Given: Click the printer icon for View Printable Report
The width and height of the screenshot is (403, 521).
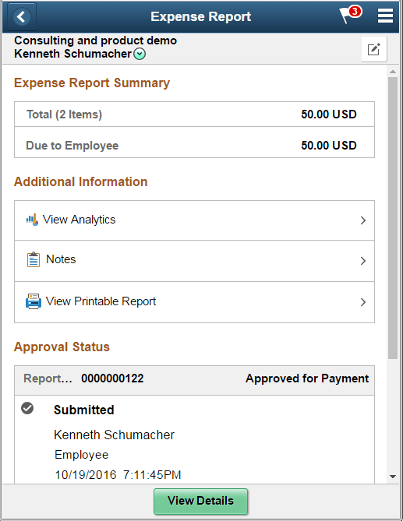Looking at the screenshot, I should pyautogui.click(x=34, y=301).
